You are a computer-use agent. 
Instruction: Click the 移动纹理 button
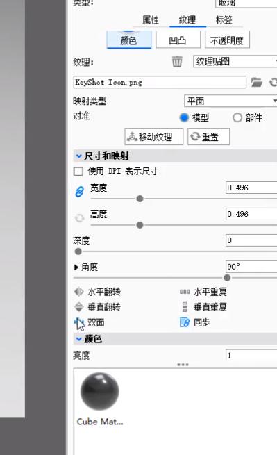pyautogui.click(x=154, y=136)
